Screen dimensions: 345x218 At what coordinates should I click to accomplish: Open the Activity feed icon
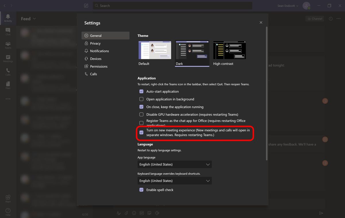8,18
